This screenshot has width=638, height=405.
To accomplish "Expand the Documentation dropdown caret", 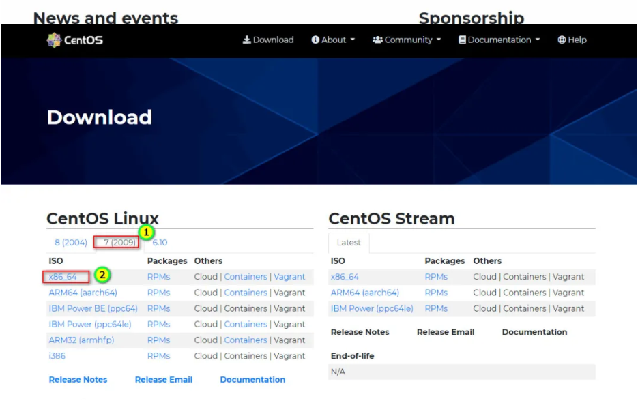I will coord(538,40).
